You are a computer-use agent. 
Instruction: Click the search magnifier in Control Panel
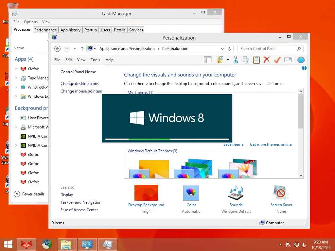click(299, 49)
